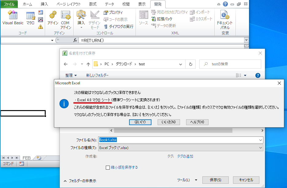Go back in Save As dialog
This screenshot has width=287, height=188.
tap(66, 64)
